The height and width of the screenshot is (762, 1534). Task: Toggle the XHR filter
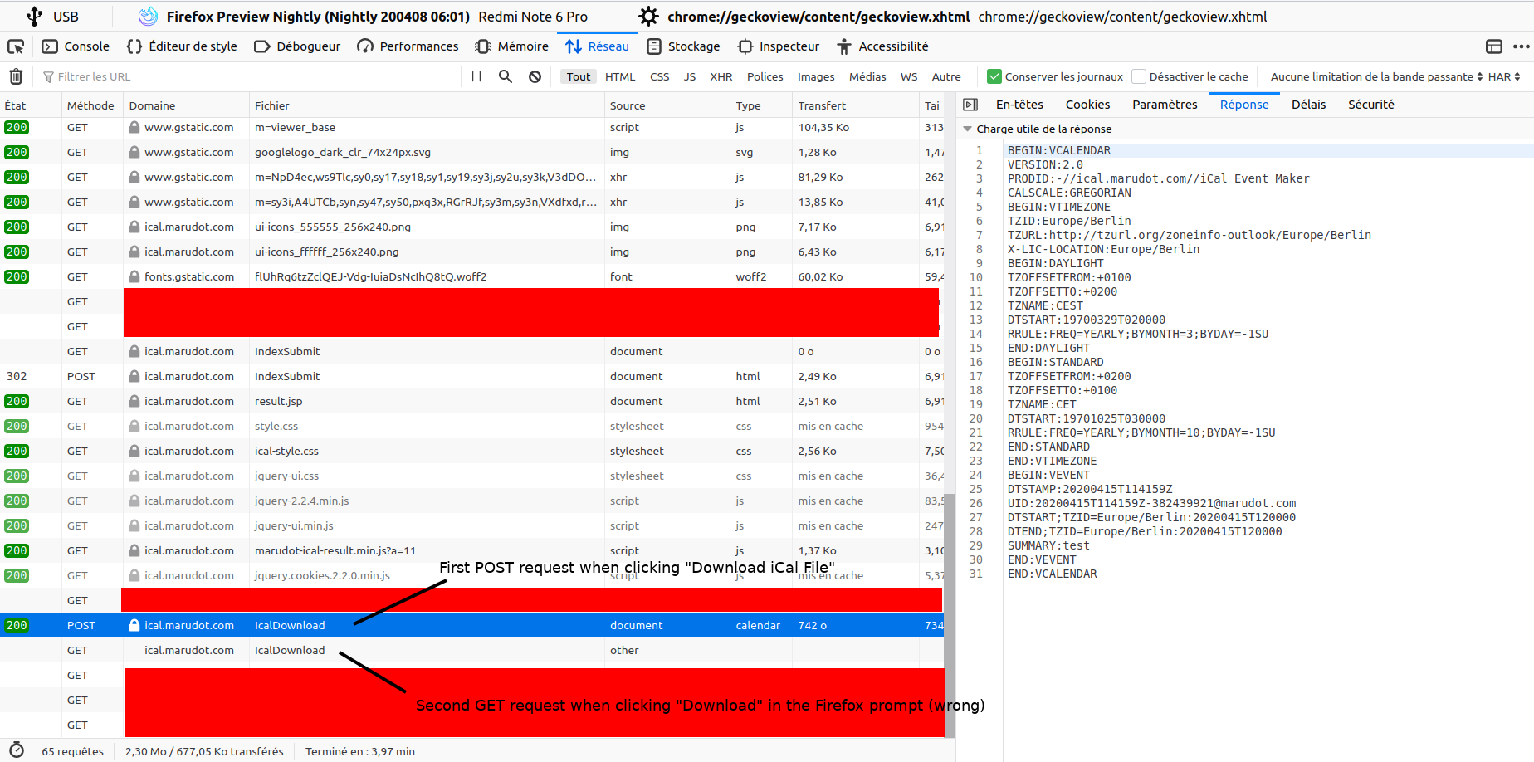pos(721,76)
